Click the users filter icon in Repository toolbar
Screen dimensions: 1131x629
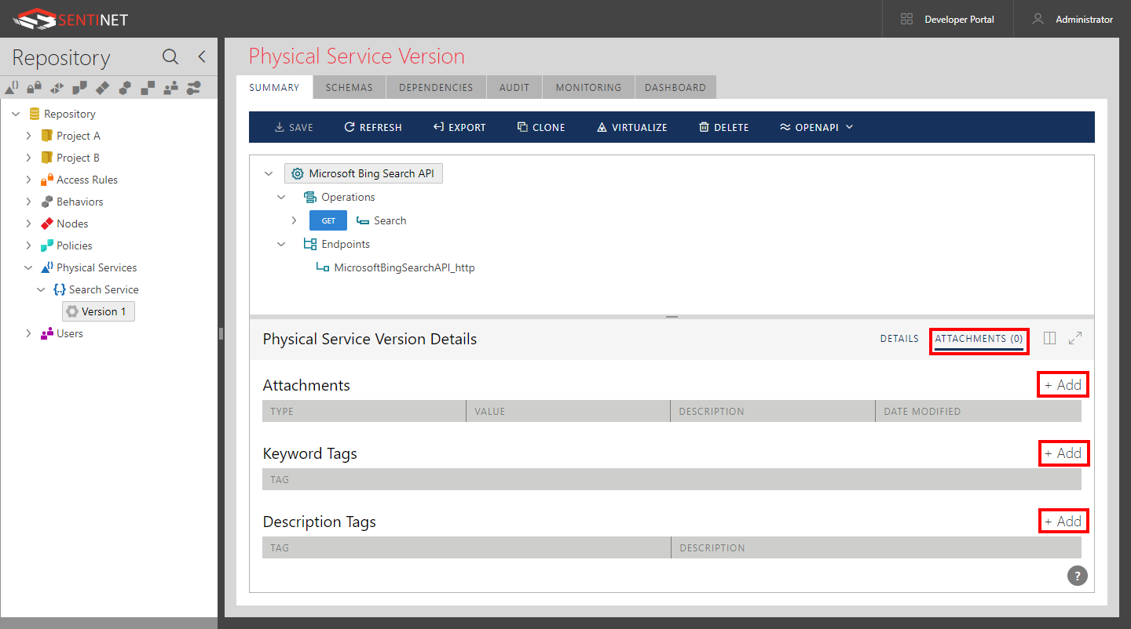170,87
